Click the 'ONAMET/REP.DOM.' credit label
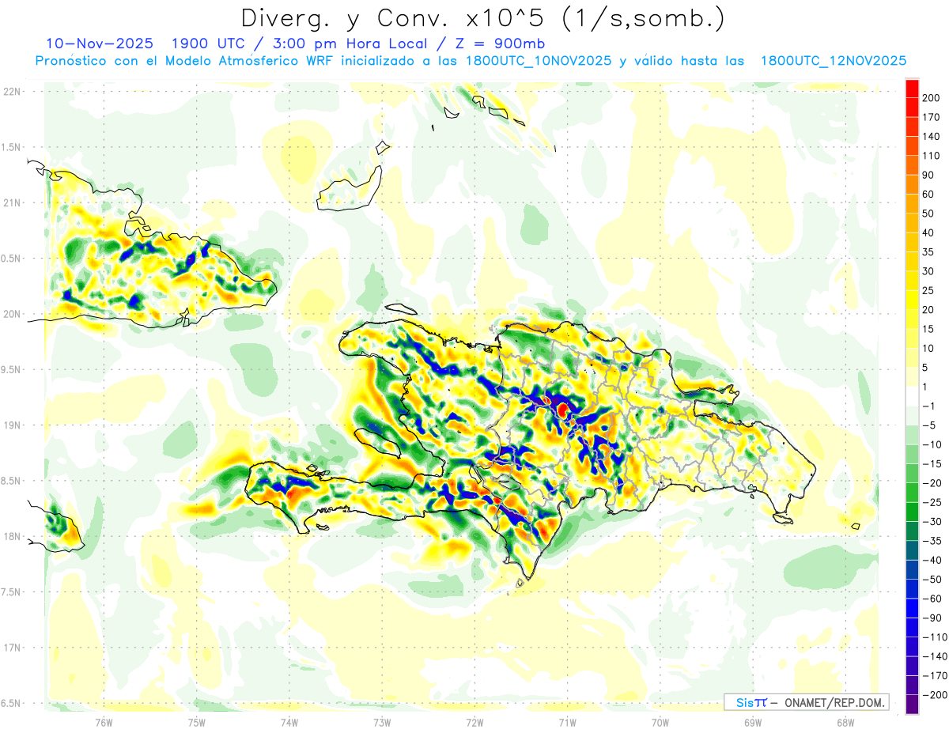949x733 pixels. coord(834,702)
